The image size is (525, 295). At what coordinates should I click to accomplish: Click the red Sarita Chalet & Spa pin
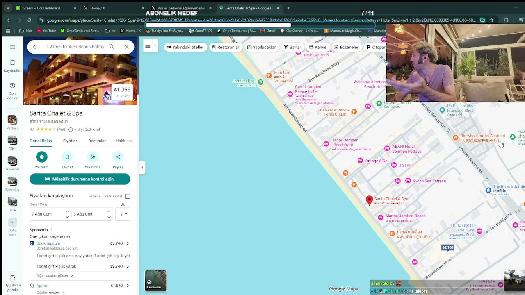tap(369, 200)
